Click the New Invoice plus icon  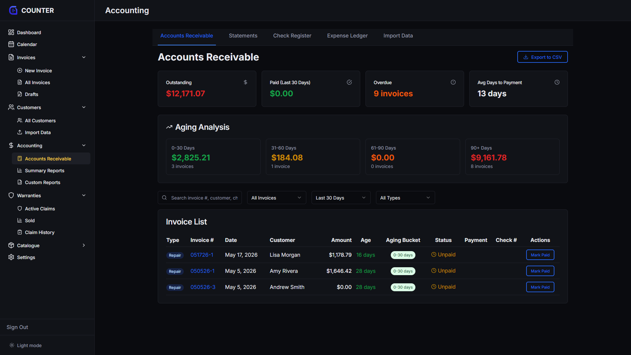coord(20,70)
